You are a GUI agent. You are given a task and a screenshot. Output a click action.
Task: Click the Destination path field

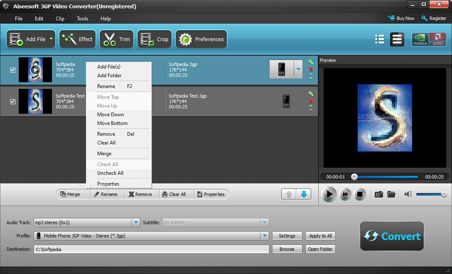(151, 249)
